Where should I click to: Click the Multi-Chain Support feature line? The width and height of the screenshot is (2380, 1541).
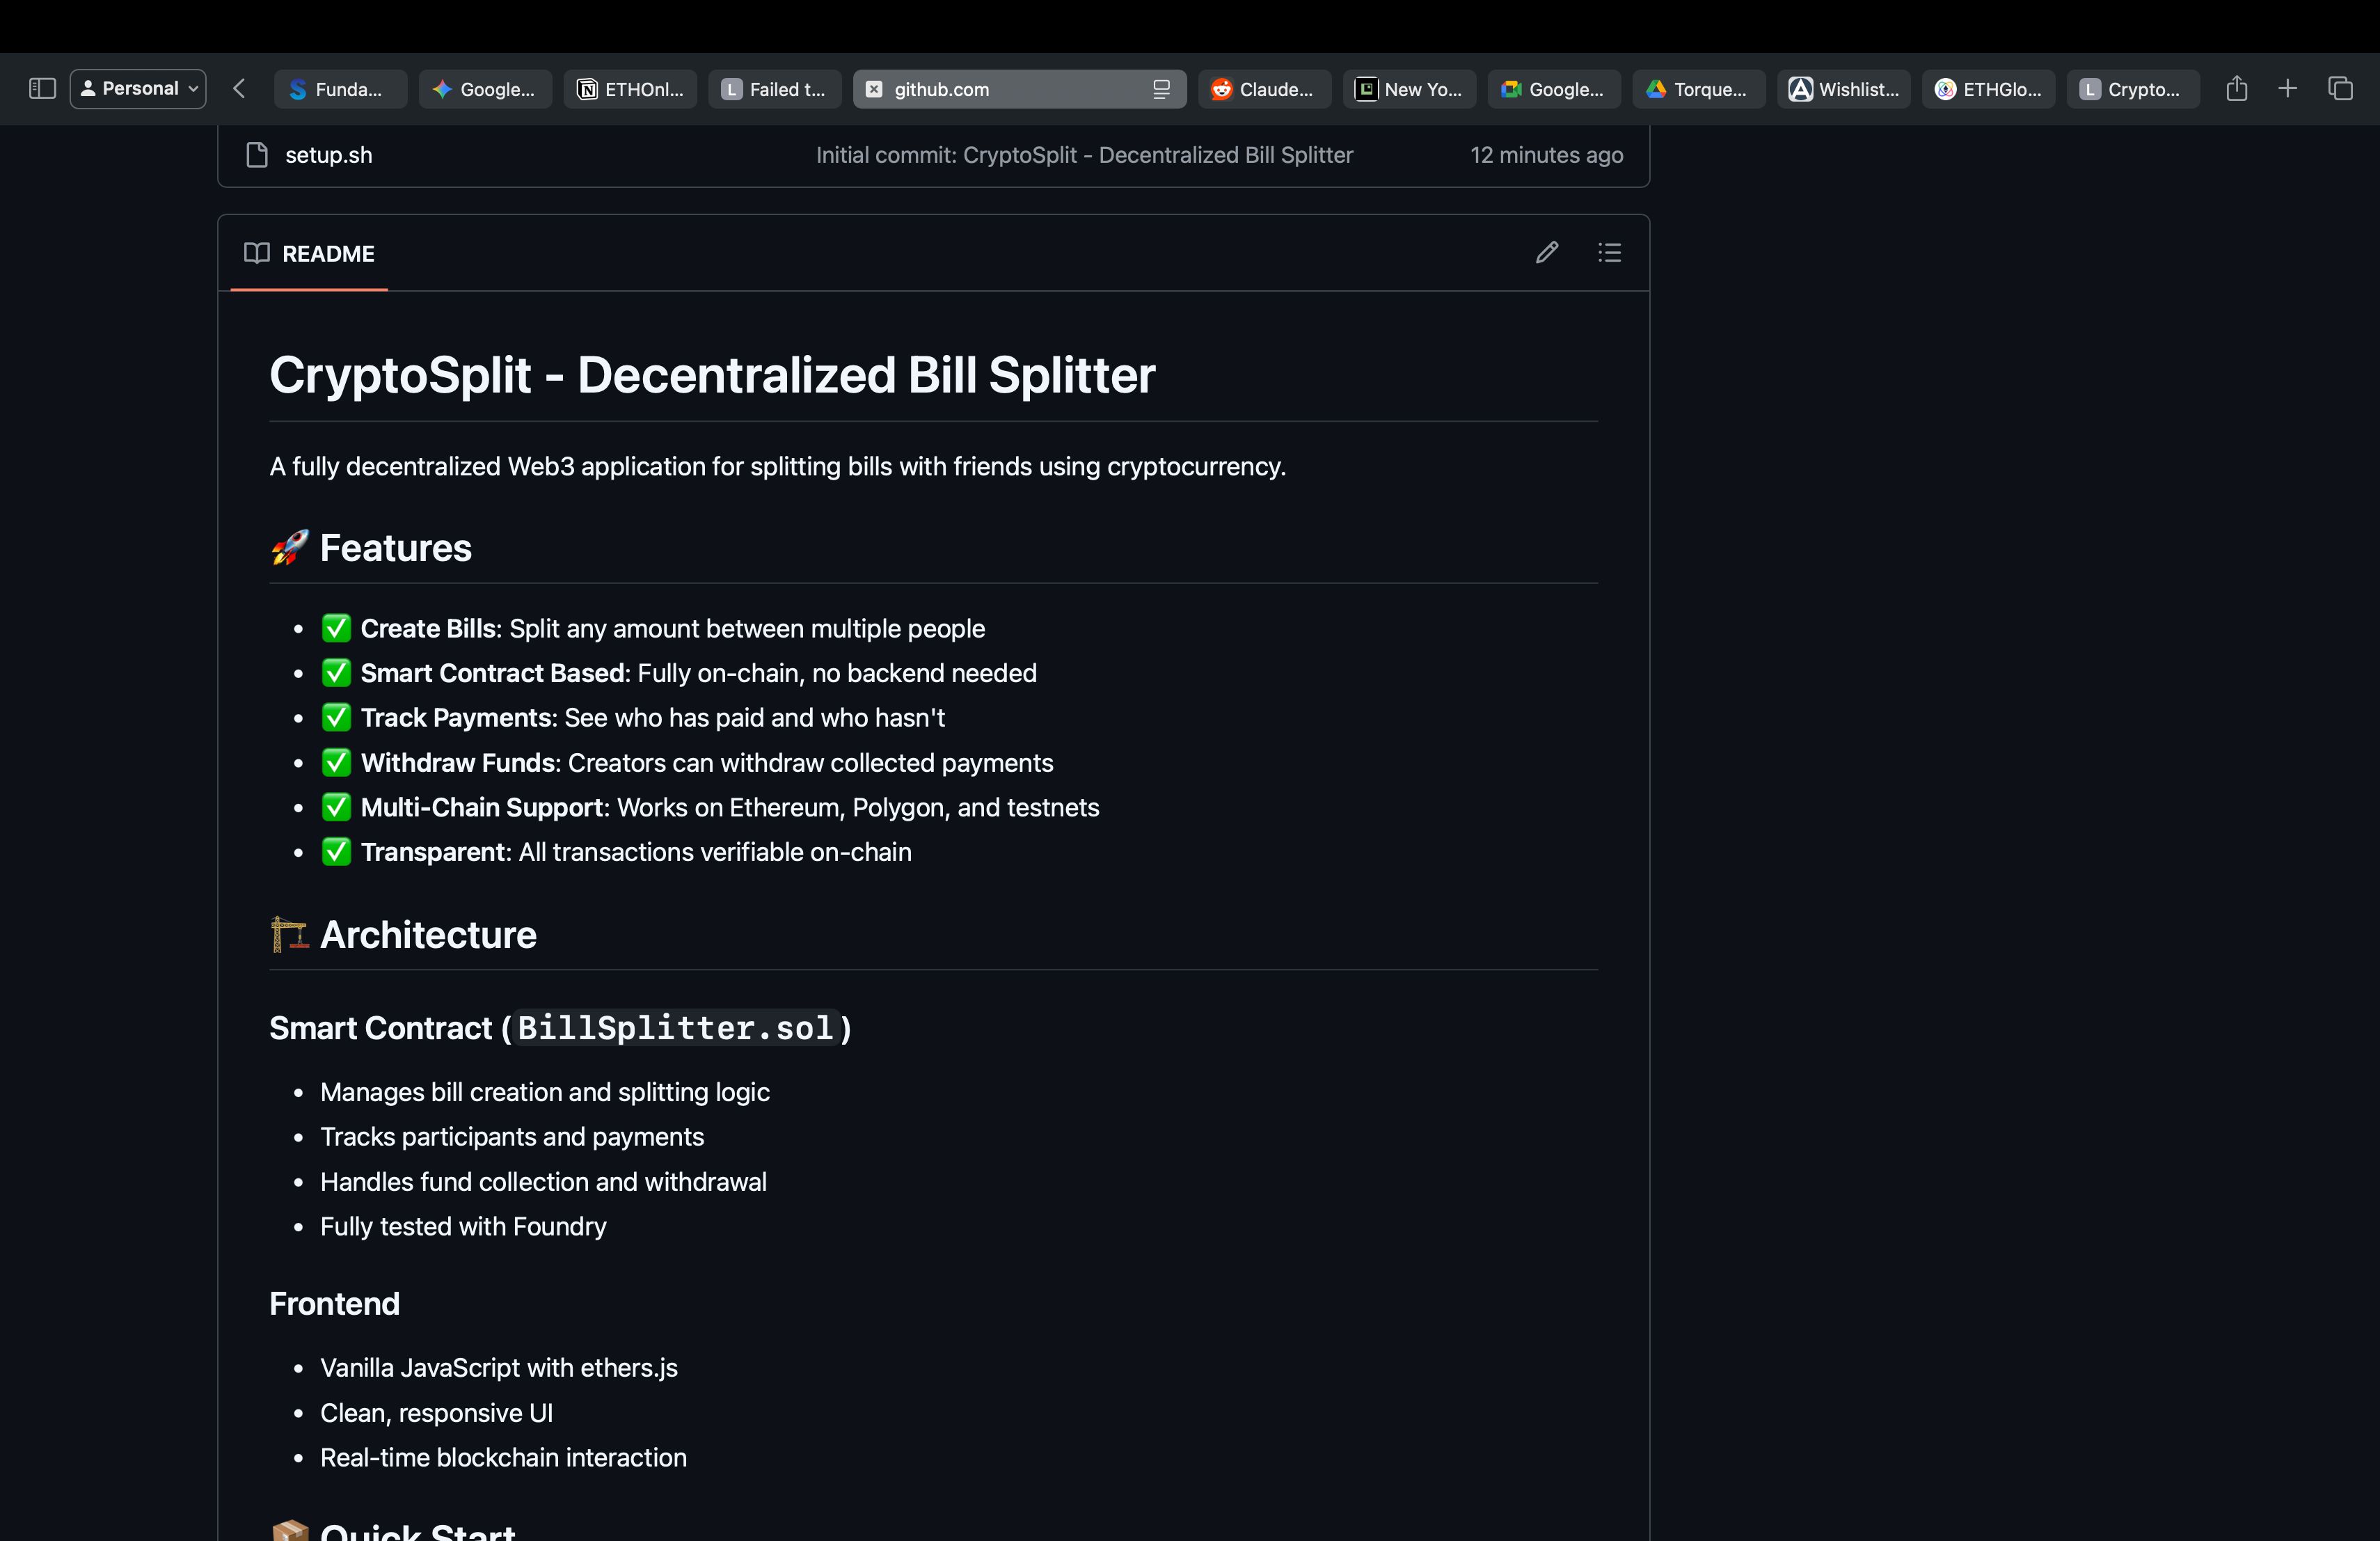click(x=710, y=808)
